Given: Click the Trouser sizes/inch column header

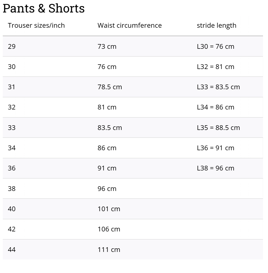Looking at the screenshot, I should point(36,25).
